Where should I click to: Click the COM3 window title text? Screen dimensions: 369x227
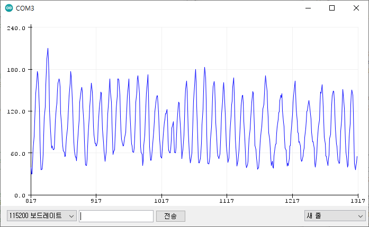tap(25, 8)
